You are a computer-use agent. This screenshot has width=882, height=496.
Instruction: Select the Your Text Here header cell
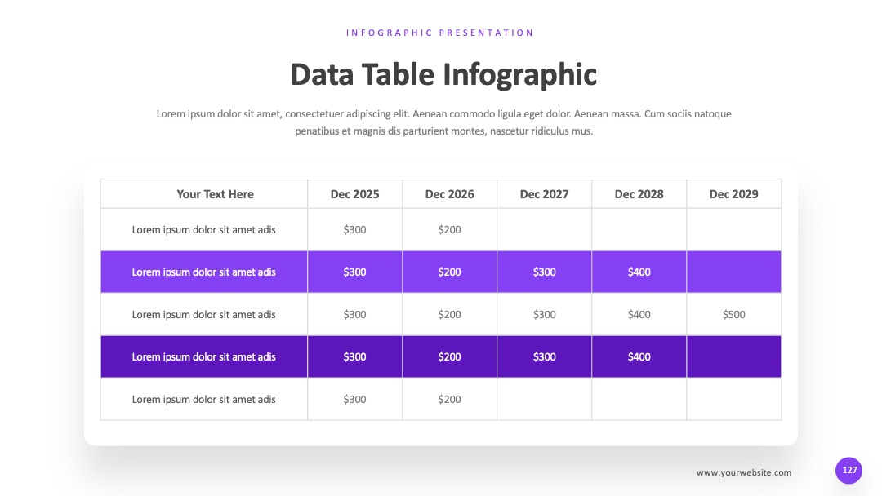pyautogui.click(x=204, y=194)
